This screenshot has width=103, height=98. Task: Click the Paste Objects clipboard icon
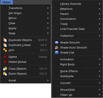pyautogui.click(x=5, y=74)
